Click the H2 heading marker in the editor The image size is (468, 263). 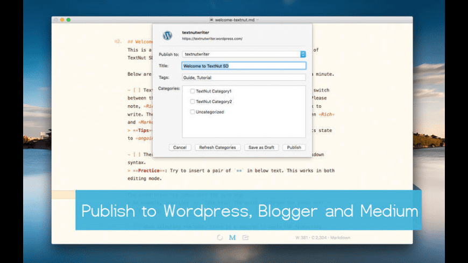pos(118,42)
